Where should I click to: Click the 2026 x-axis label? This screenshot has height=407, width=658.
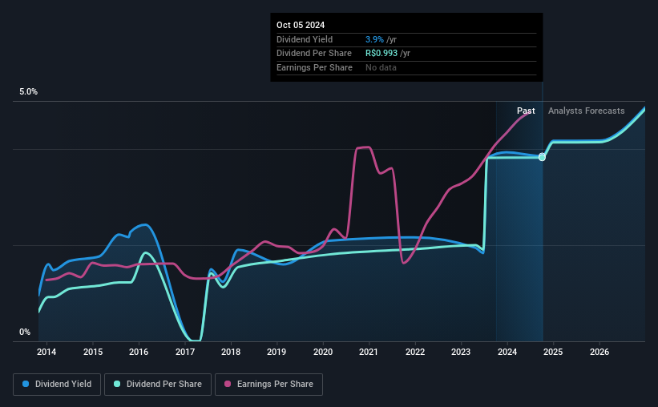click(x=599, y=352)
